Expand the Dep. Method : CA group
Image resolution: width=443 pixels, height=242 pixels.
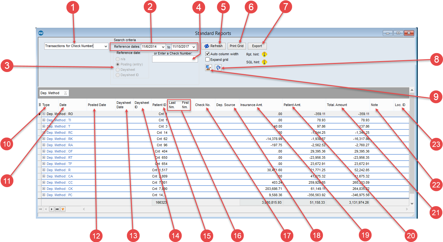(x=44, y=176)
